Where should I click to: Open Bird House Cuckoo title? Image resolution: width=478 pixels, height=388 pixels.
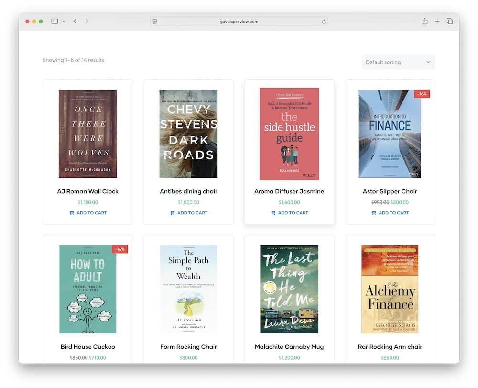coord(88,347)
